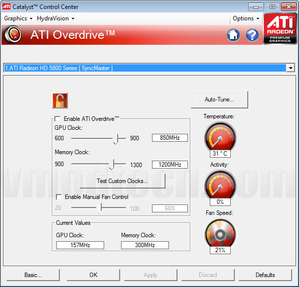This screenshot has width=299, height=287.
Task: Click the ATI Overdrive gauge header icon
Action: point(13,34)
